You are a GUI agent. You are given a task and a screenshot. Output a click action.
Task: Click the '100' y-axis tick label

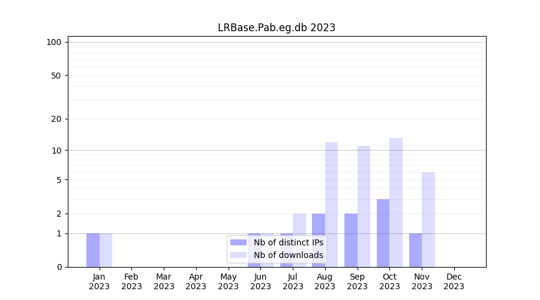pyautogui.click(x=54, y=42)
